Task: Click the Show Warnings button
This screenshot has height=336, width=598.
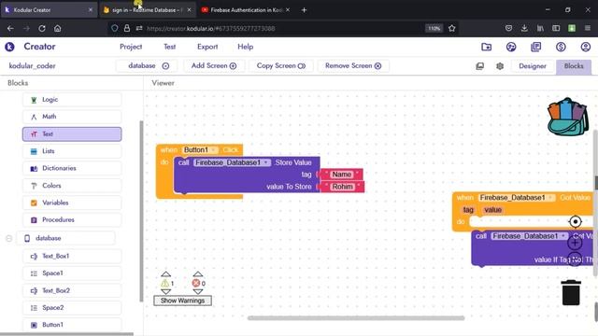Action: [183, 301]
